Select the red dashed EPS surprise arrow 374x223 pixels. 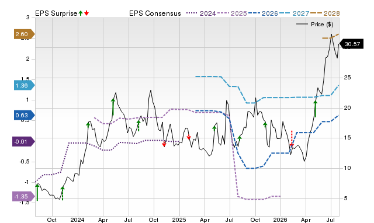click(x=292, y=139)
